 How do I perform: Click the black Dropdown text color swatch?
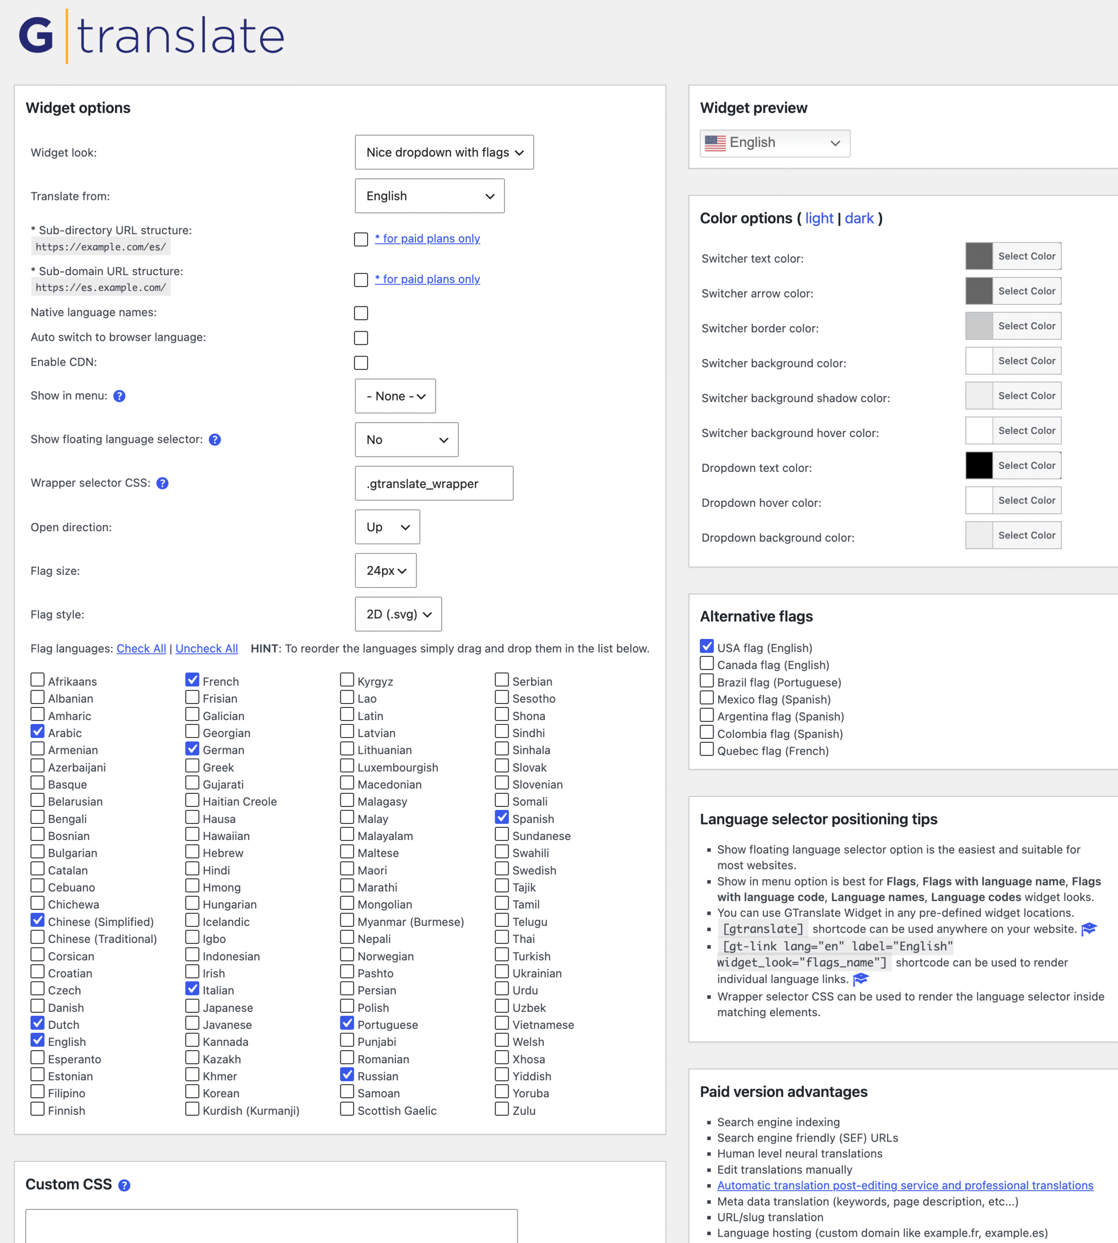979,466
